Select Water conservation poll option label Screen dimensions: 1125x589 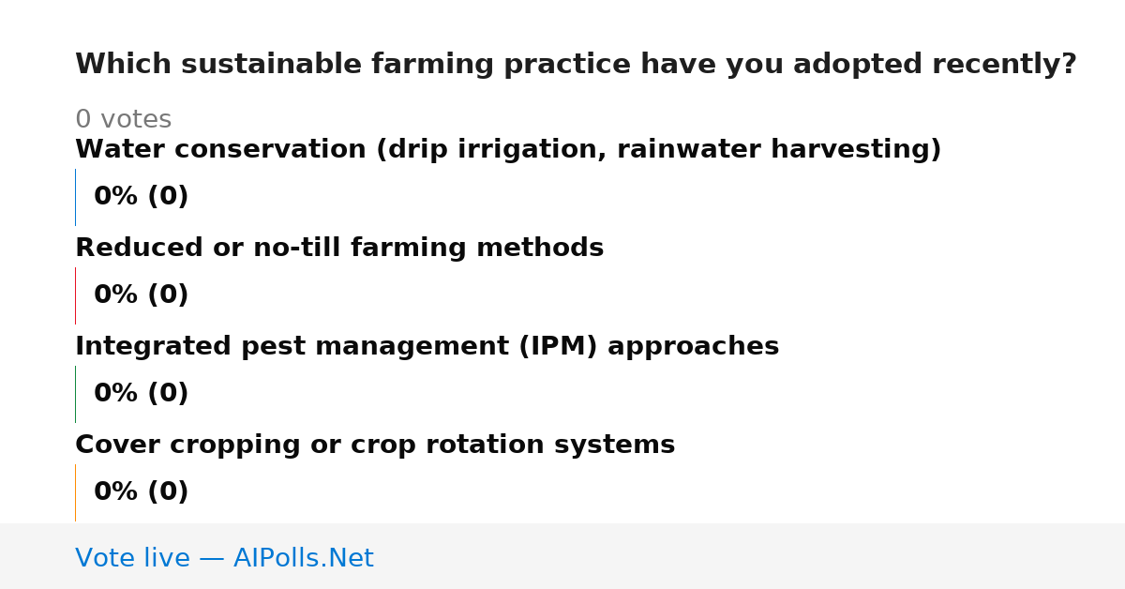click(x=508, y=150)
